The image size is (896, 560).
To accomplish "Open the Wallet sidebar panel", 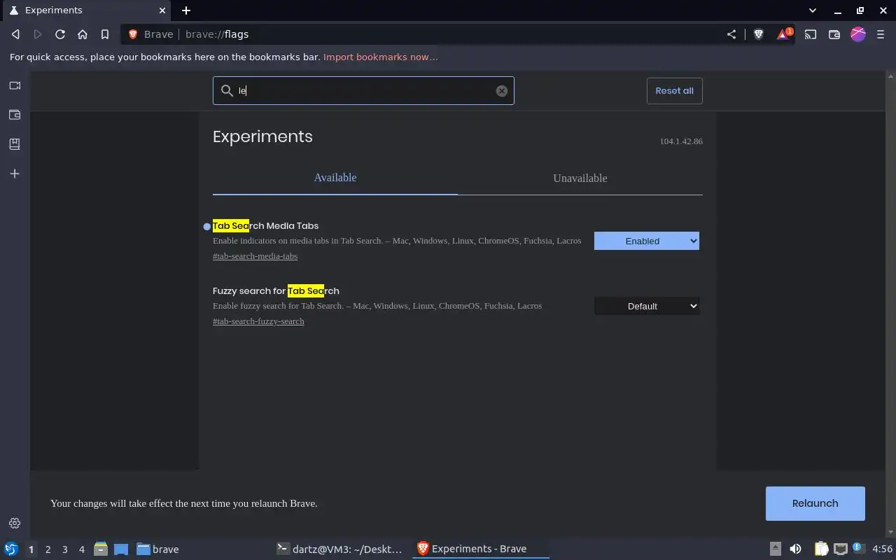I will (15, 115).
